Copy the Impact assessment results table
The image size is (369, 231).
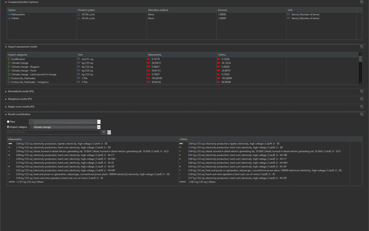click(362, 47)
